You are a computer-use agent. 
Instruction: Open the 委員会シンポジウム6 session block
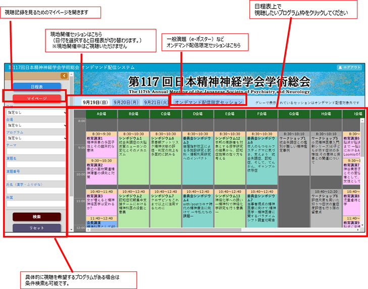pos(261,158)
